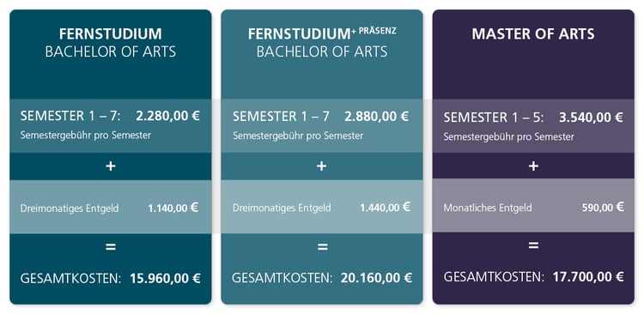Click the plus sign in Master card
Viewport: 644px width, 314px height.
click(533, 166)
